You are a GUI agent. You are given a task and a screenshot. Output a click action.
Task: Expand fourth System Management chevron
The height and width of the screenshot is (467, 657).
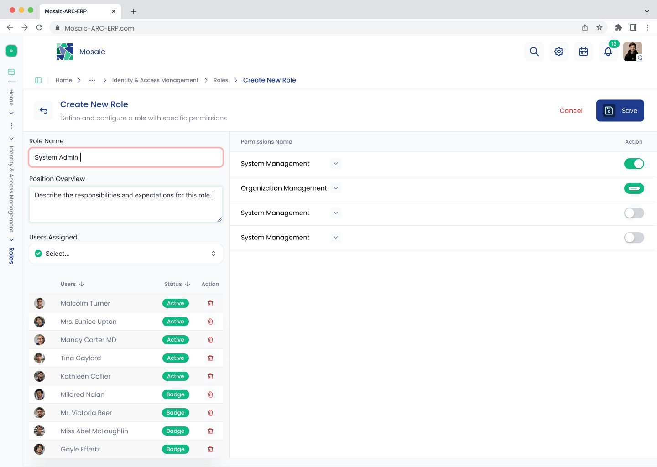pos(336,237)
